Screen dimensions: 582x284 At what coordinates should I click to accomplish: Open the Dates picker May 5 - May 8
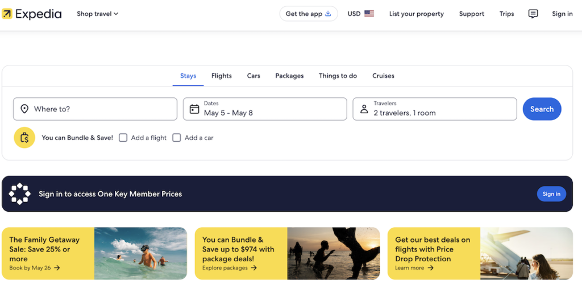click(x=265, y=109)
